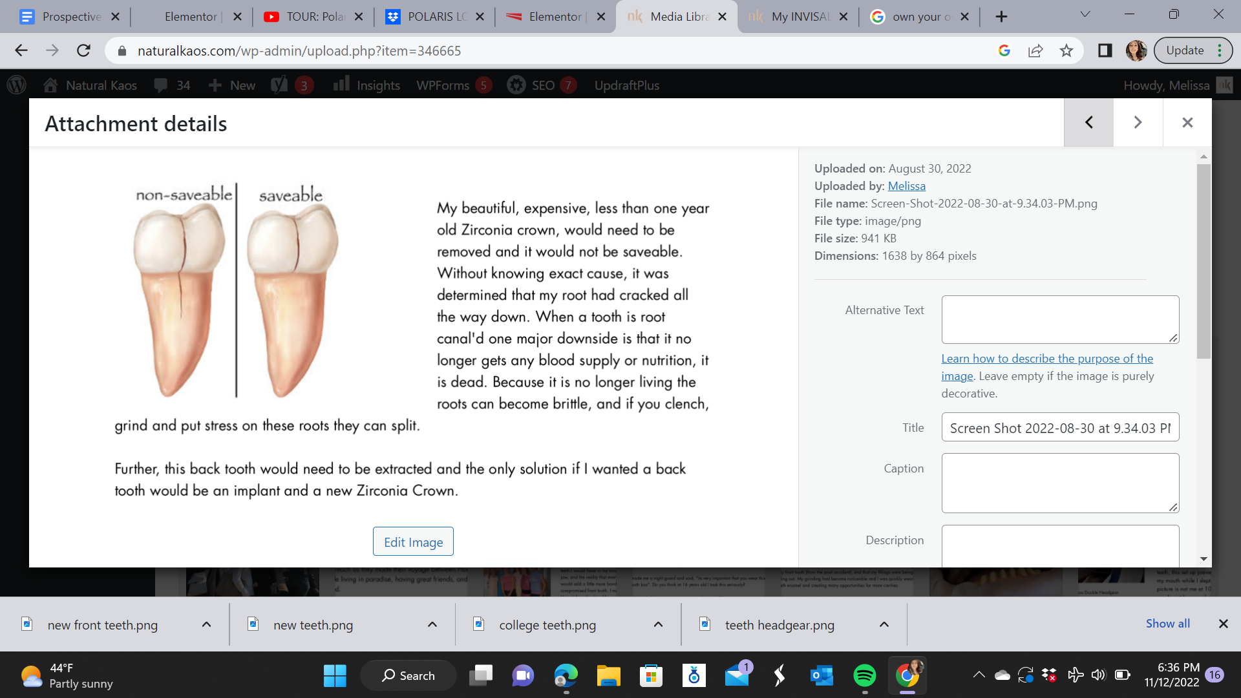
Task: Expand options for teeth headgear.png download
Action: click(x=884, y=624)
